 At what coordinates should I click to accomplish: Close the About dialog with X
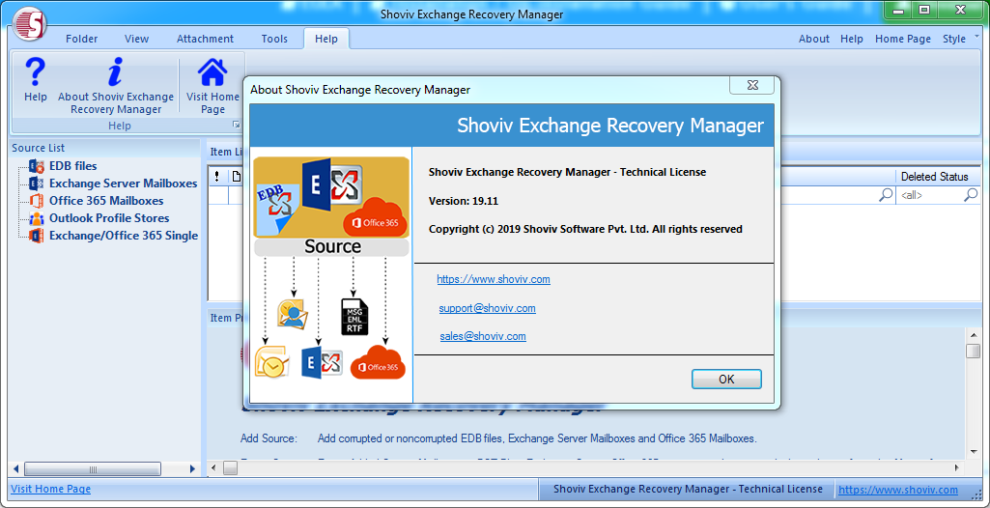point(752,84)
